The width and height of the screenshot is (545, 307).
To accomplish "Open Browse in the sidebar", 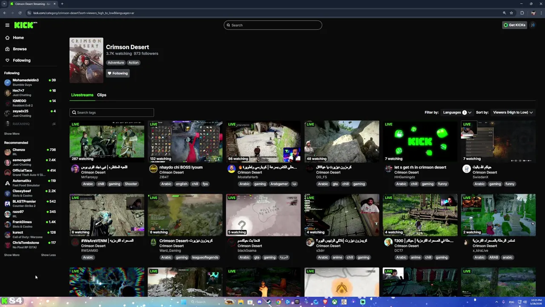I will pyautogui.click(x=20, y=49).
